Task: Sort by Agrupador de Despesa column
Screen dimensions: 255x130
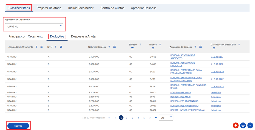Action: tap(195, 47)
